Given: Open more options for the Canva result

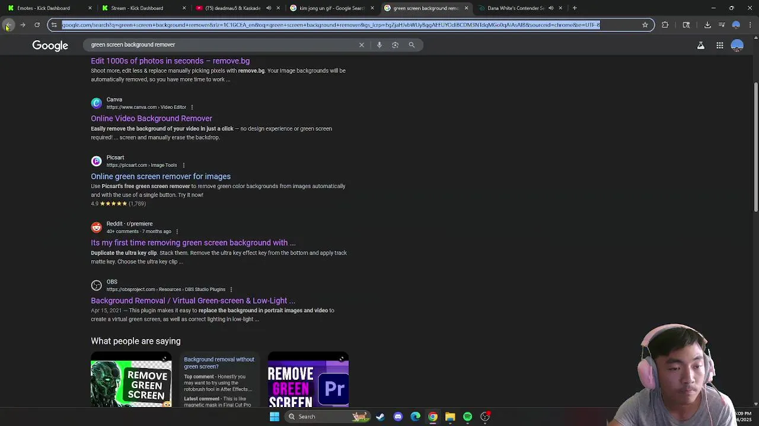Looking at the screenshot, I should (192, 107).
